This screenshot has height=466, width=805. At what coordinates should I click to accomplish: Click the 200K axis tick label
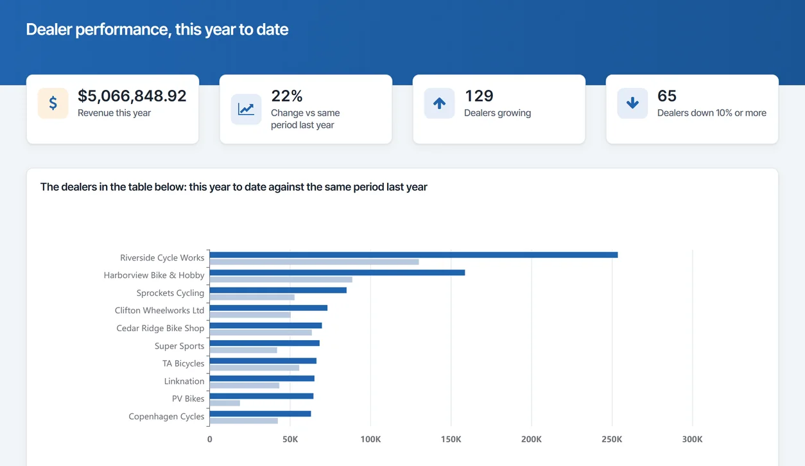tap(532, 440)
